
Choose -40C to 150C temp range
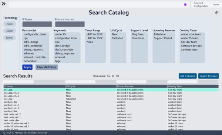[x=95, y=38]
